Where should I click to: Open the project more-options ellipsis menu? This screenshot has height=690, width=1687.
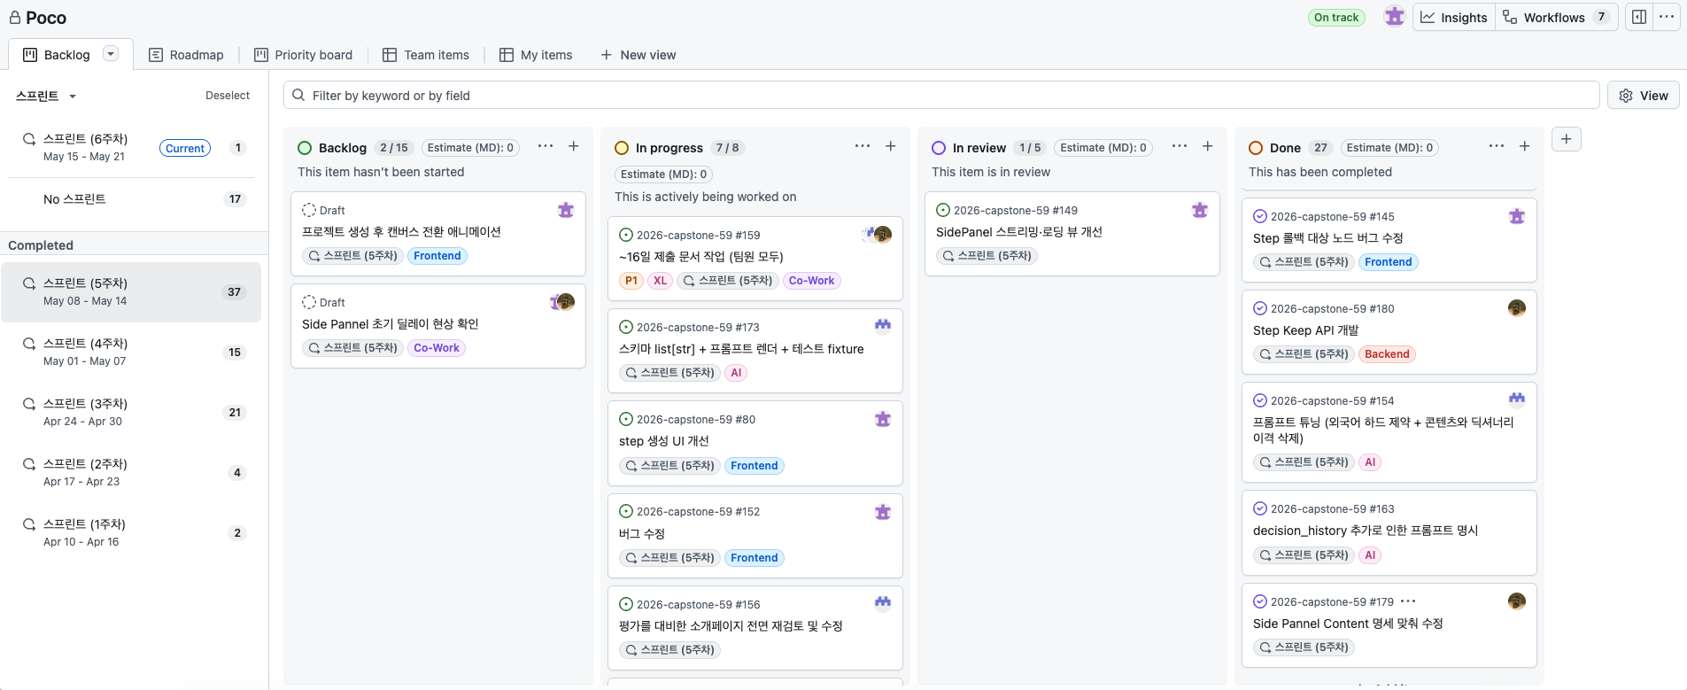click(x=1667, y=17)
